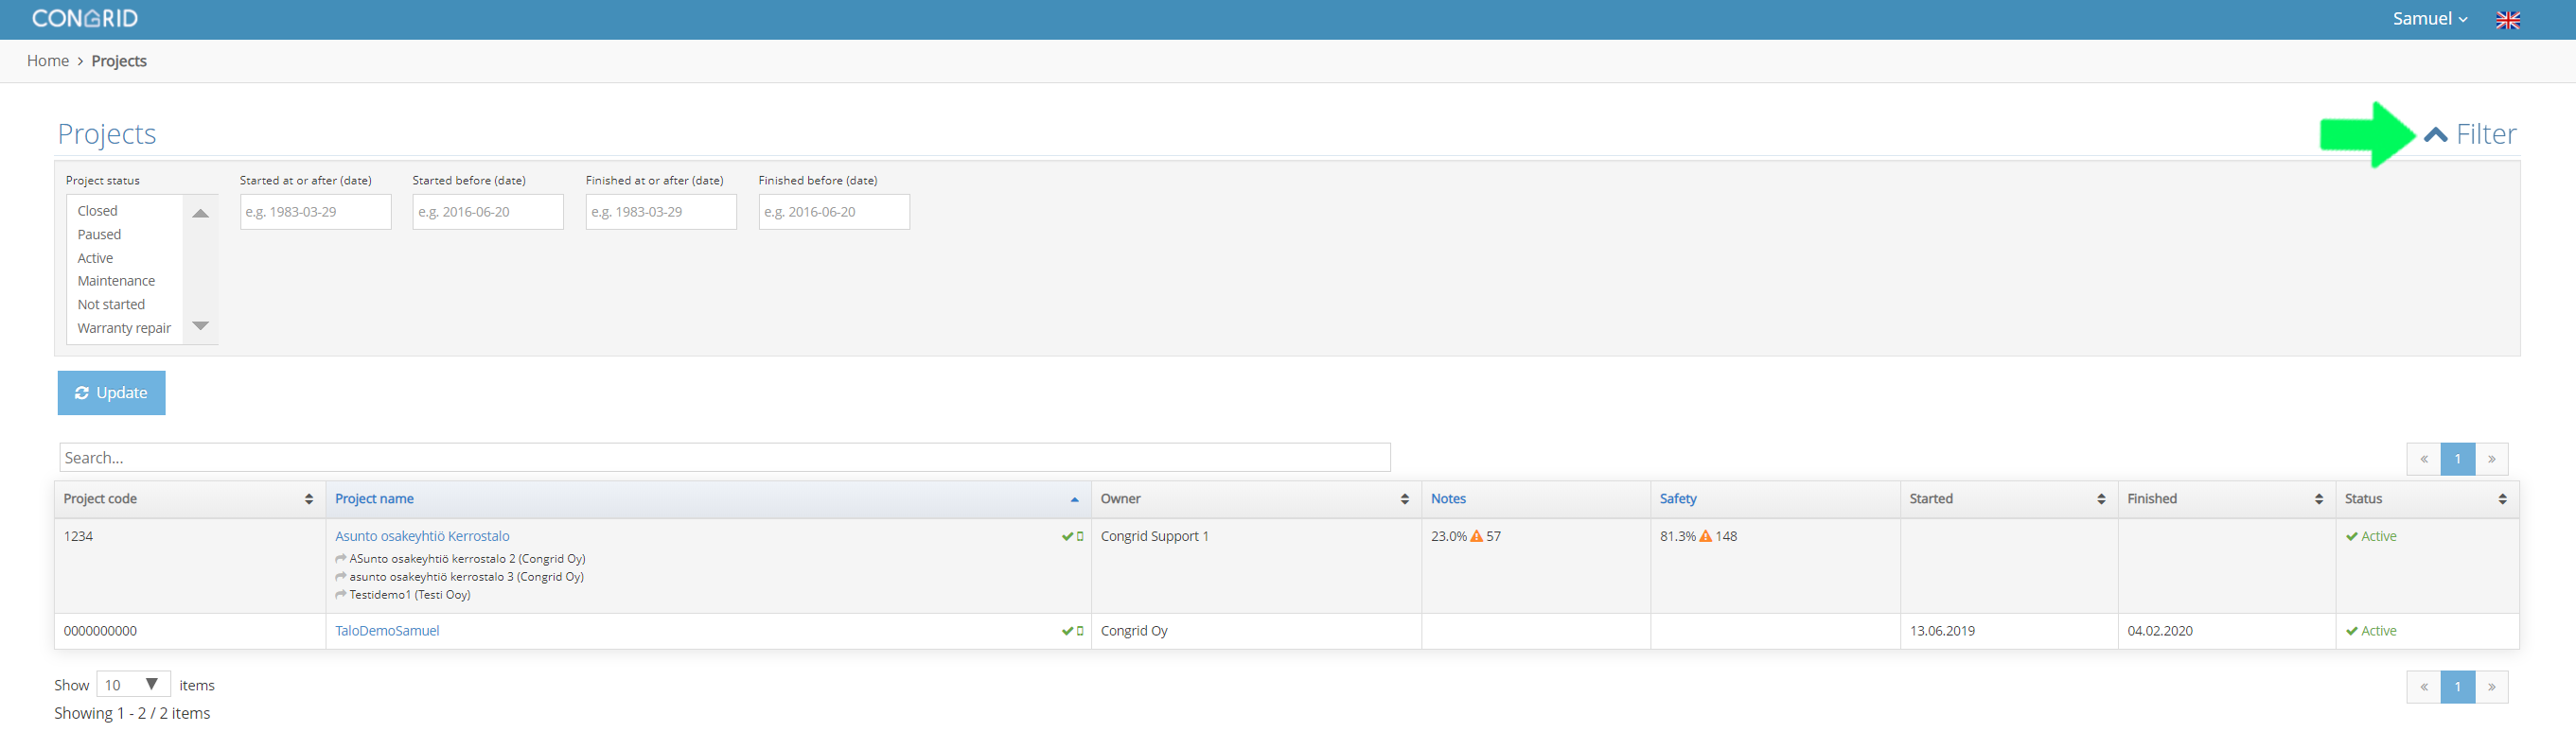Click finished date 04.02.2020
This screenshot has height=749, width=2576.
[x=2160, y=631]
